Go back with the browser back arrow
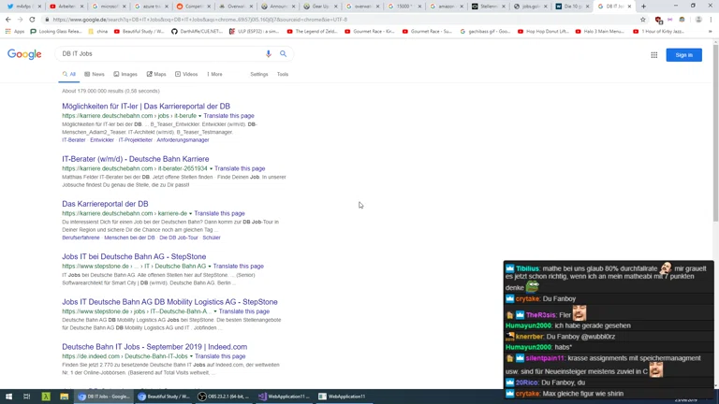 [x=8, y=20]
